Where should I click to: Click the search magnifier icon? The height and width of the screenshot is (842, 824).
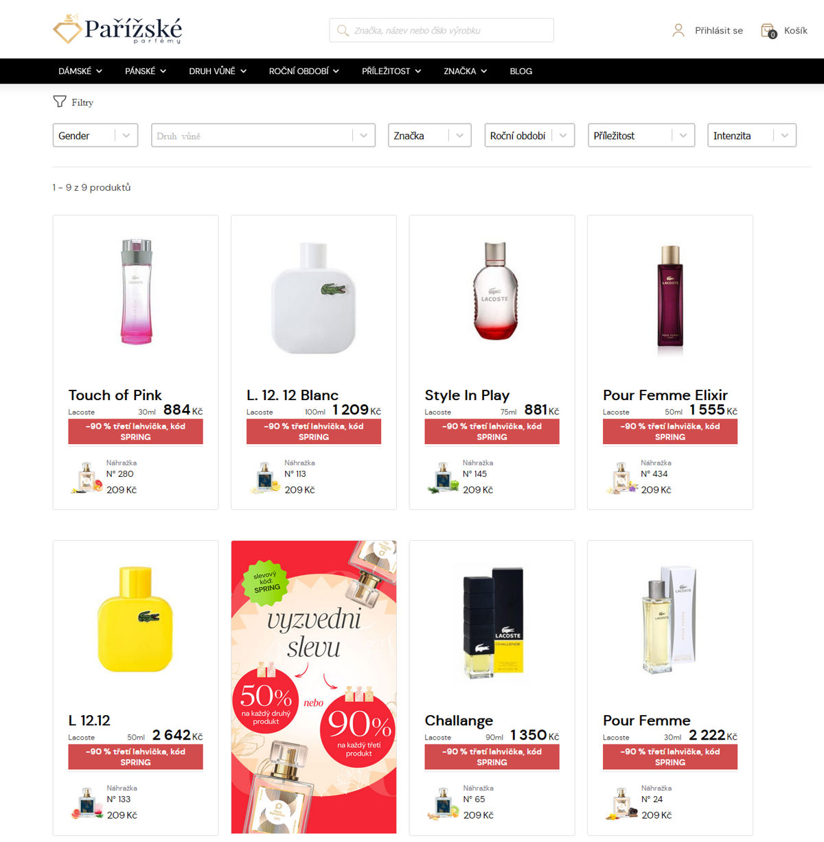tap(343, 30)
